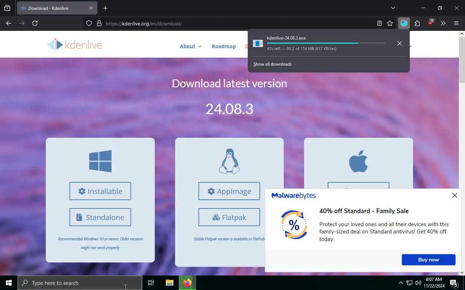Click the Type here to search box
The height and width of the screenshot is (290, 465).
click(x=80, y=283)
